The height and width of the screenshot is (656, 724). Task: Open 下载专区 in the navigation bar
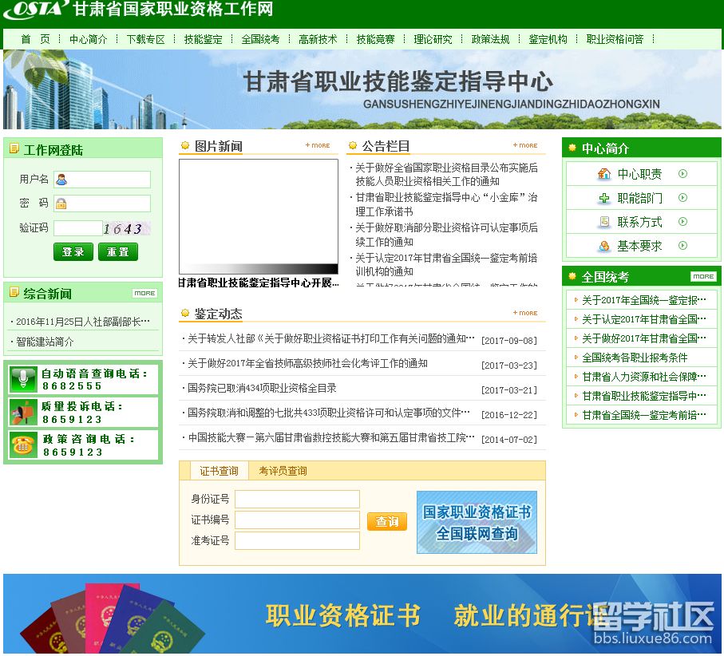coord(145,39)
